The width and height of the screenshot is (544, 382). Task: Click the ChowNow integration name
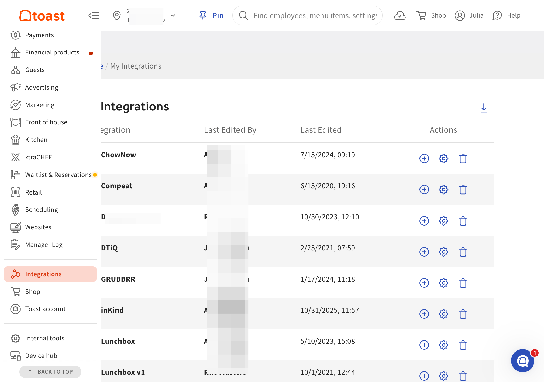tap(118, 155)
